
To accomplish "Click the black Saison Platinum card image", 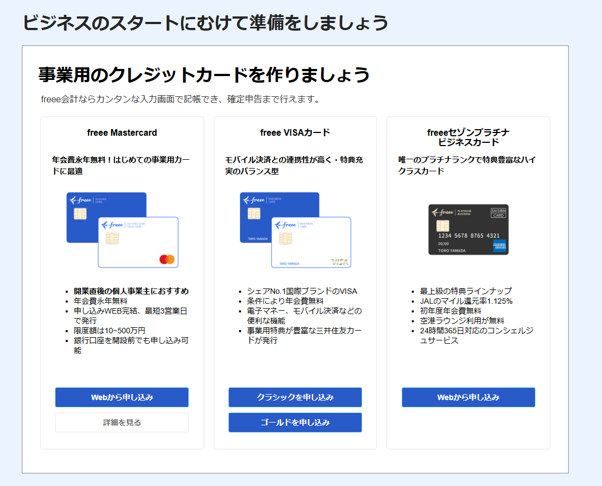I will pyautogui.click(x=469, y=229).
